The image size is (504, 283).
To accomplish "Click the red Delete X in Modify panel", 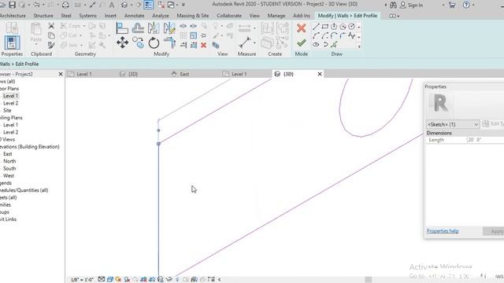I will coord(203,46).
